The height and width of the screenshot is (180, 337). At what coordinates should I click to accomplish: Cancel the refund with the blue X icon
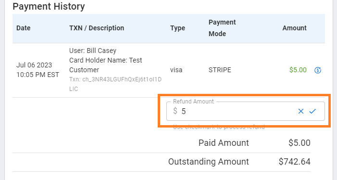(x=301, y=111)
